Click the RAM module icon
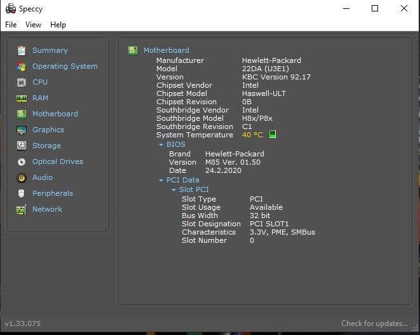The image size is (420, 335). pos(22,99)
